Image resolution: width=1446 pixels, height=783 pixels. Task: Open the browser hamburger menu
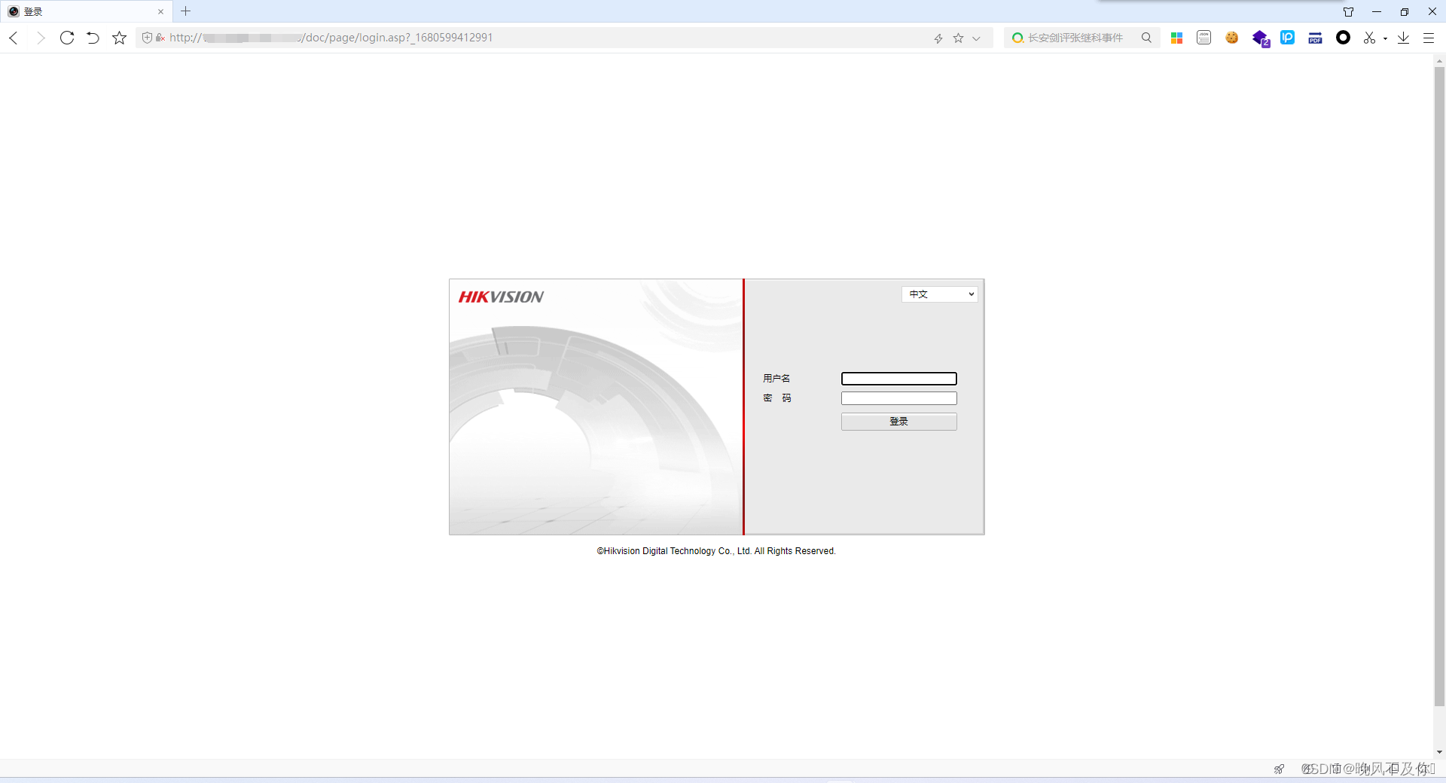1428,38
